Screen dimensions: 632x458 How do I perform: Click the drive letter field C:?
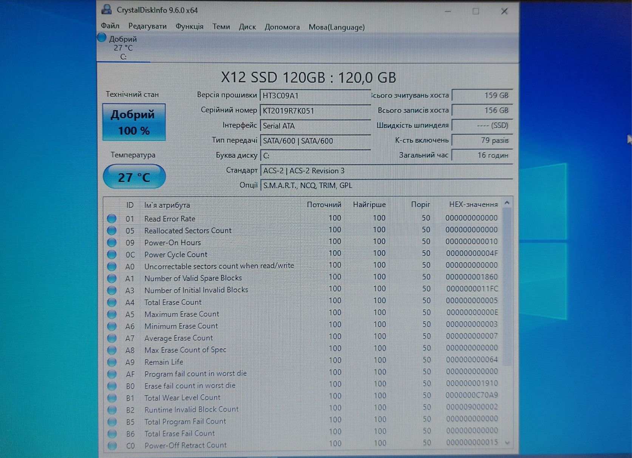tap(315, 156)
